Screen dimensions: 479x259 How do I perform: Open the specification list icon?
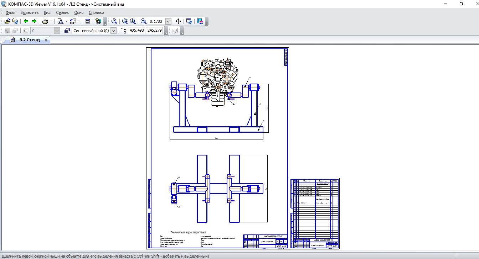pos(88,21)
